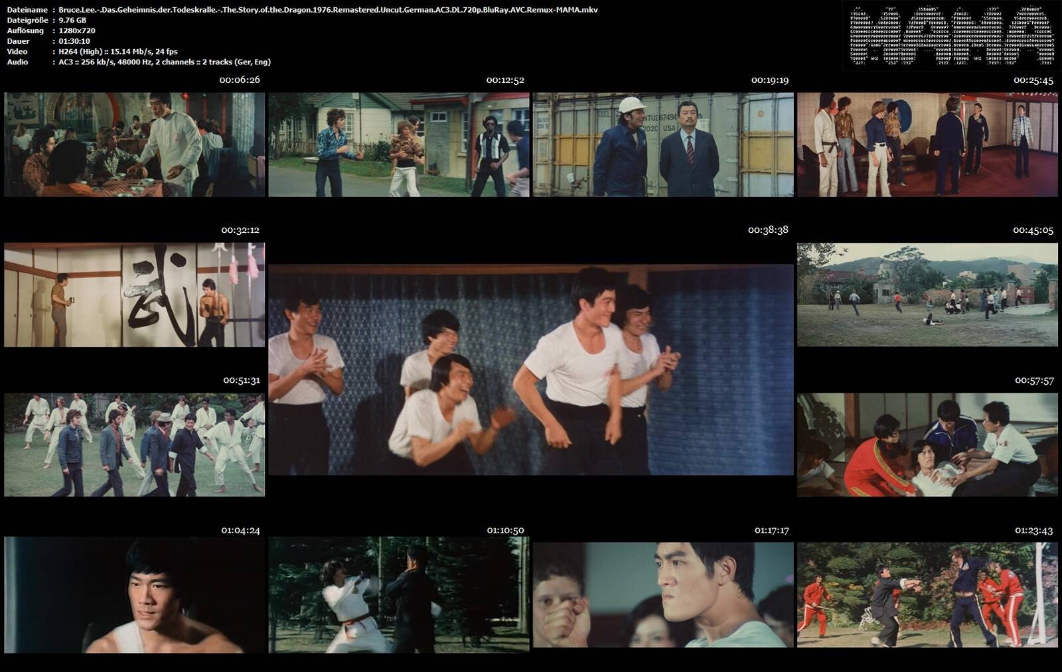This screenshot has height=672, width=1062.
Task: Click the "Dateigröße" label
Action: click(x=27, y=21)
